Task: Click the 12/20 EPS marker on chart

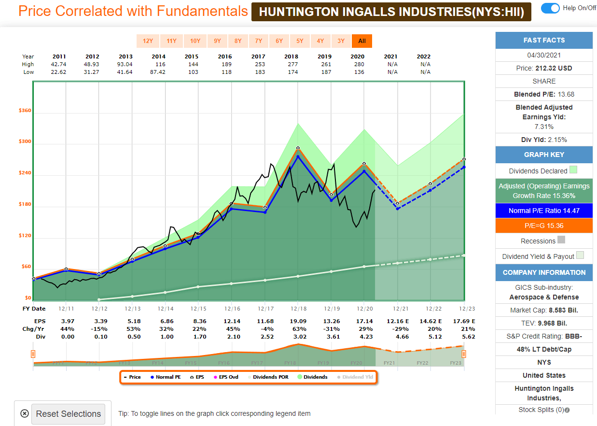Action: click(364, 163)
